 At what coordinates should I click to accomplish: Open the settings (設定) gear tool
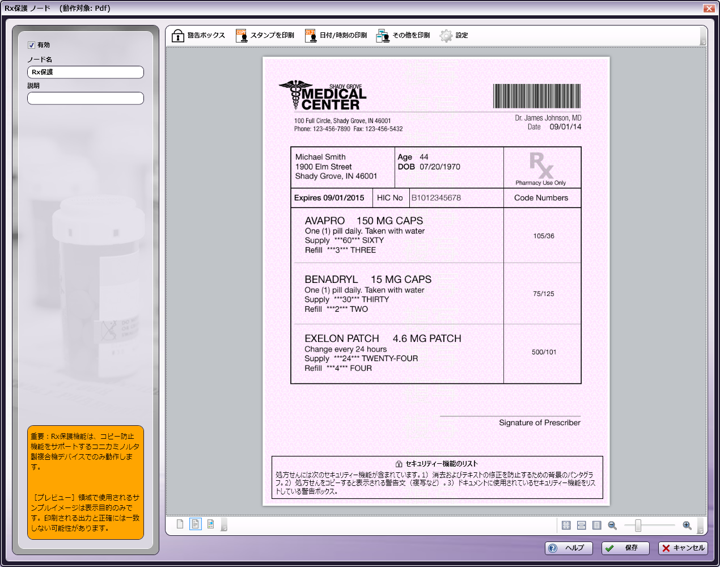(x=454, y=36)
